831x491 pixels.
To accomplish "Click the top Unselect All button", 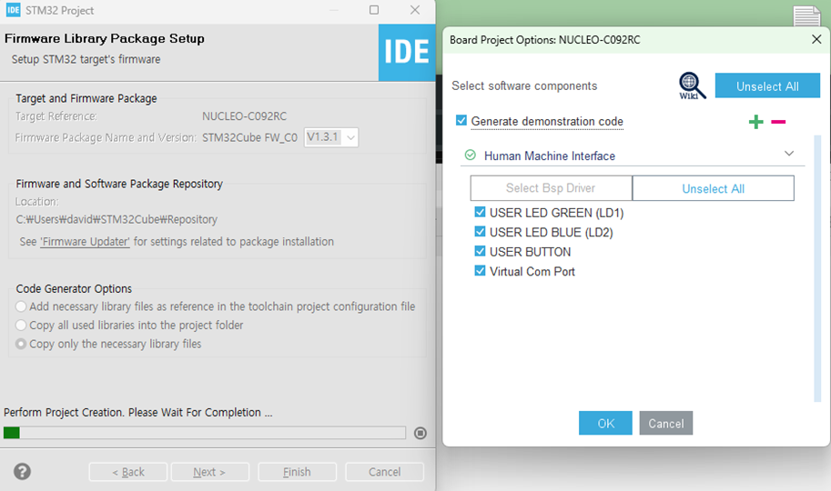I will (x=767, y=85).
